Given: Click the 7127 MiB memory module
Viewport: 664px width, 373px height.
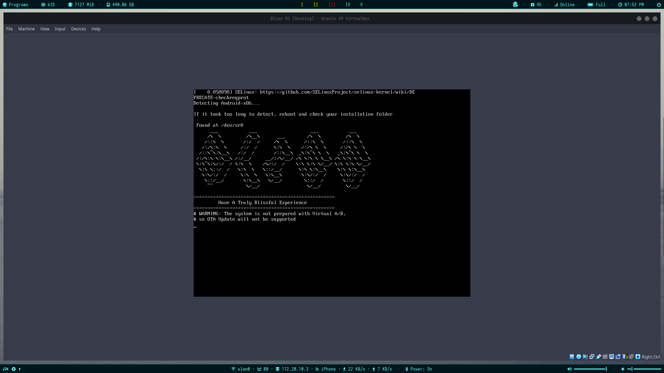Looking at the screenshot, I should [x=81, y=4].
